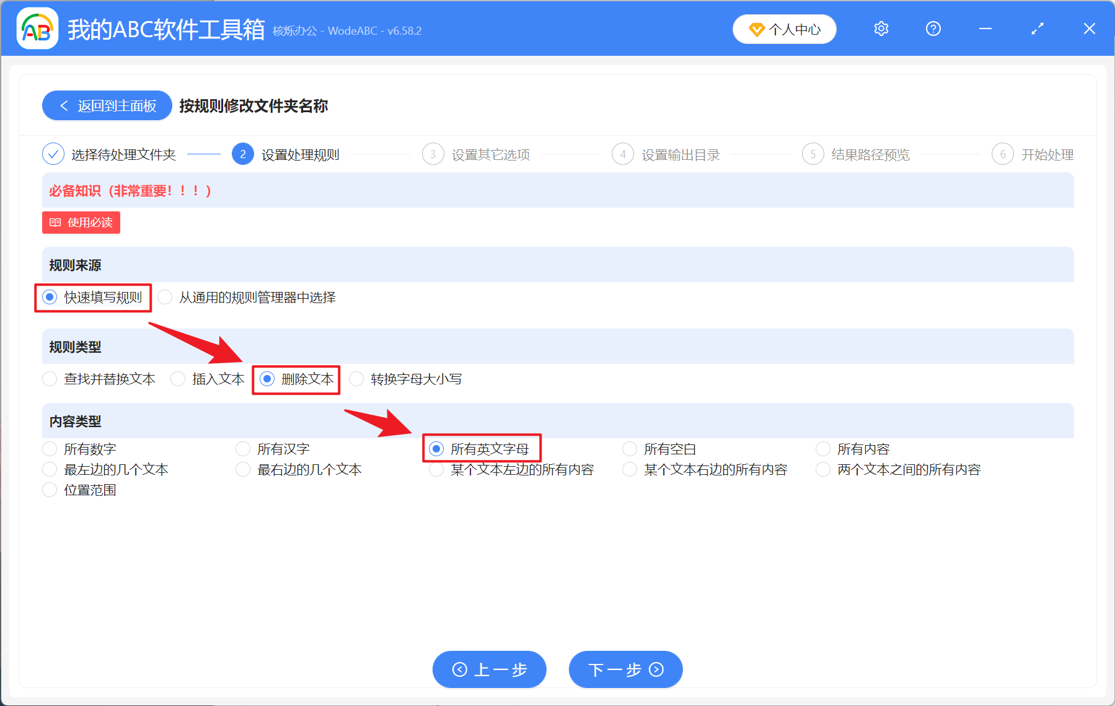
Task: Open the help question mark icon
Action: pyautogui.click(x=933, y=29)
